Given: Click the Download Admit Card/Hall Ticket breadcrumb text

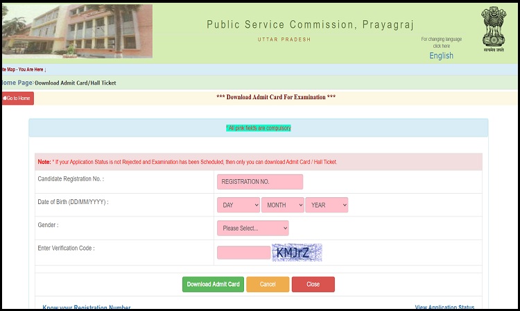Looking at the screenshot, I should [x=76, y=83].
